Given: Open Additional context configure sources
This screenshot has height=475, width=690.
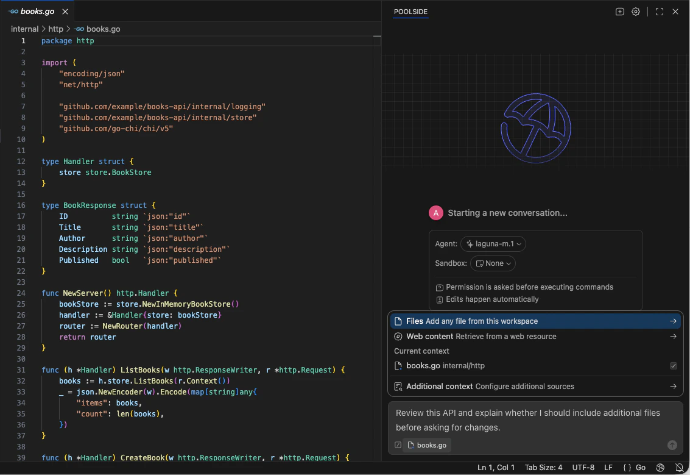Looking at the screenshot, I should (535, 387).
